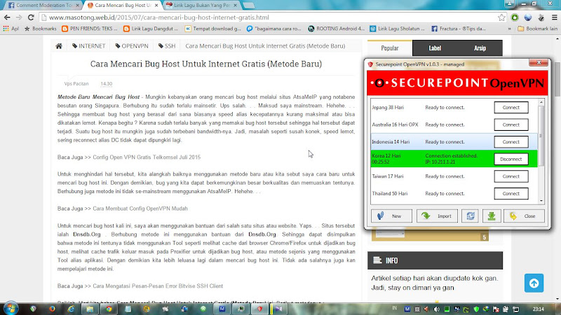Open Firefox from the taskbar

pos(52,309)
